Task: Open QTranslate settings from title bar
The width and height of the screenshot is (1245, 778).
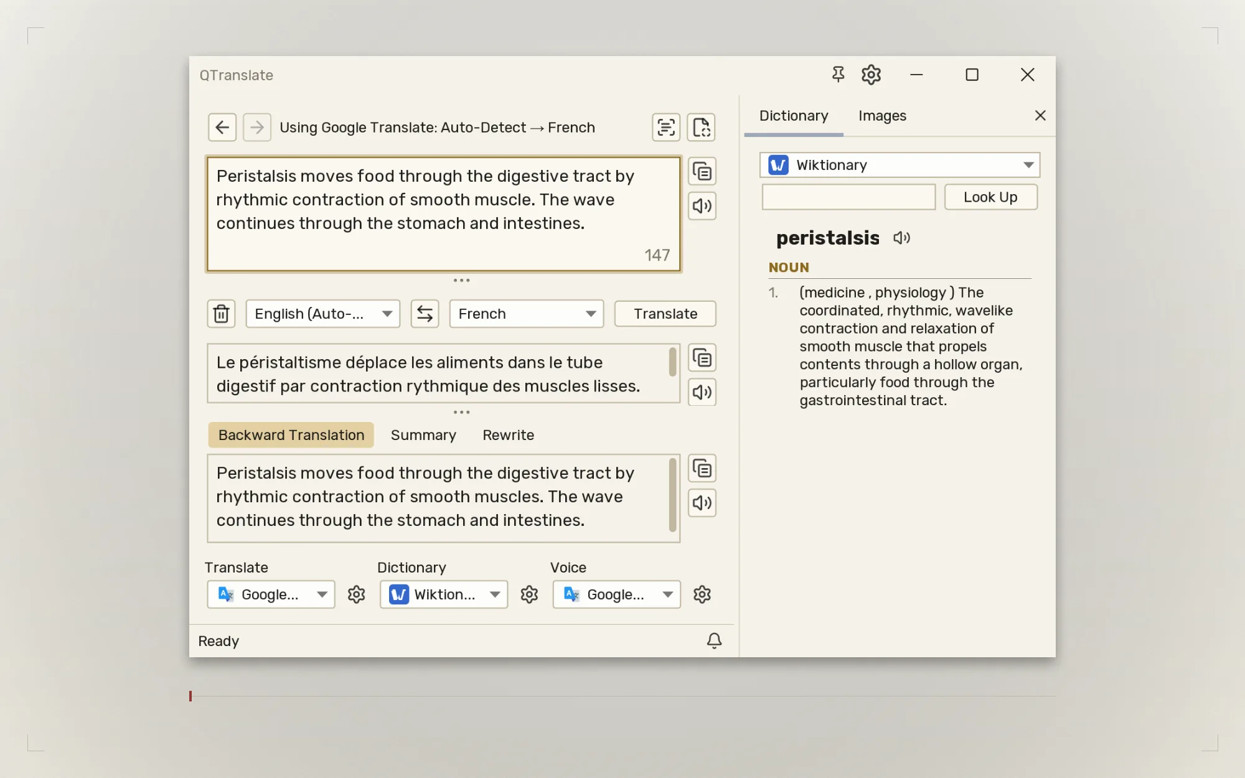Action: [x=871, y=75]
